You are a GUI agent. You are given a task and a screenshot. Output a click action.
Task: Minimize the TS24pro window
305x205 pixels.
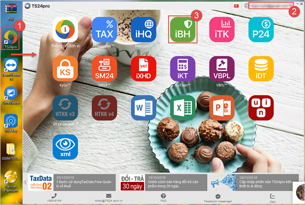pyautogui.click(x=297, y=4)
